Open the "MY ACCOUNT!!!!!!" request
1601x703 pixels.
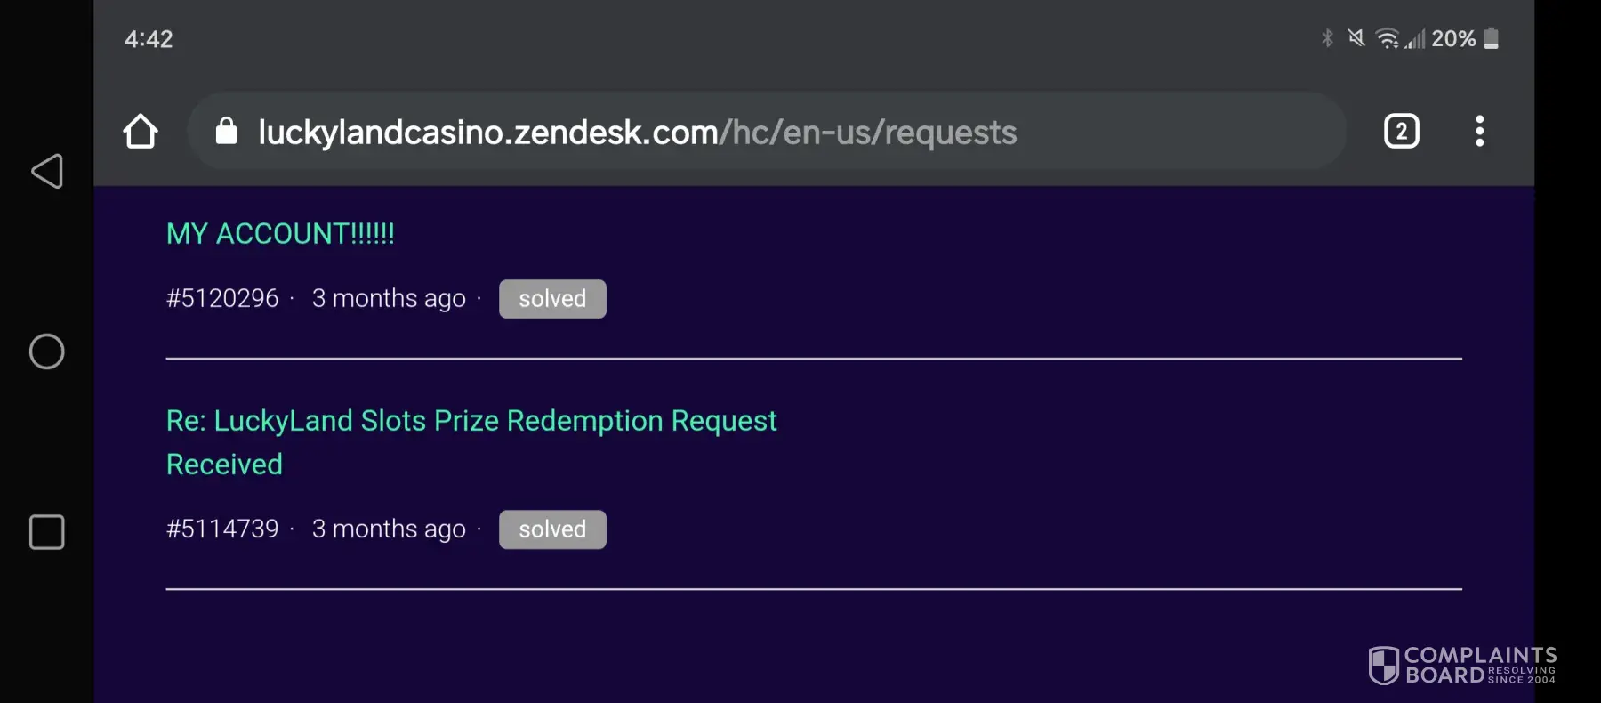point(280,234)
